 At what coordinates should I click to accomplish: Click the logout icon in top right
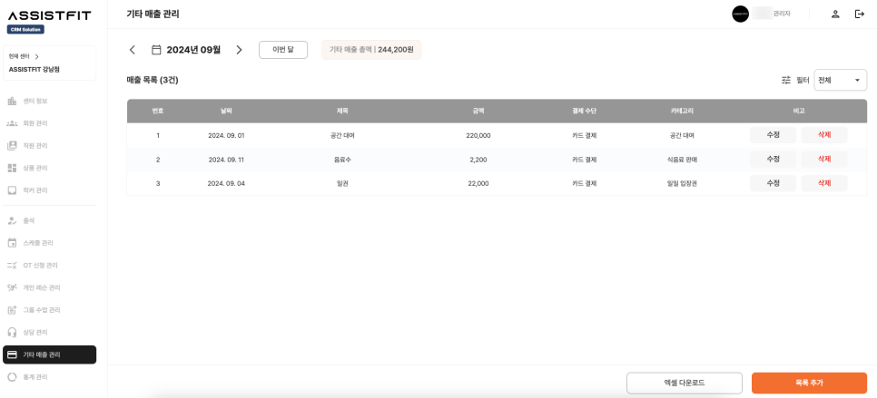coord(859,14)
